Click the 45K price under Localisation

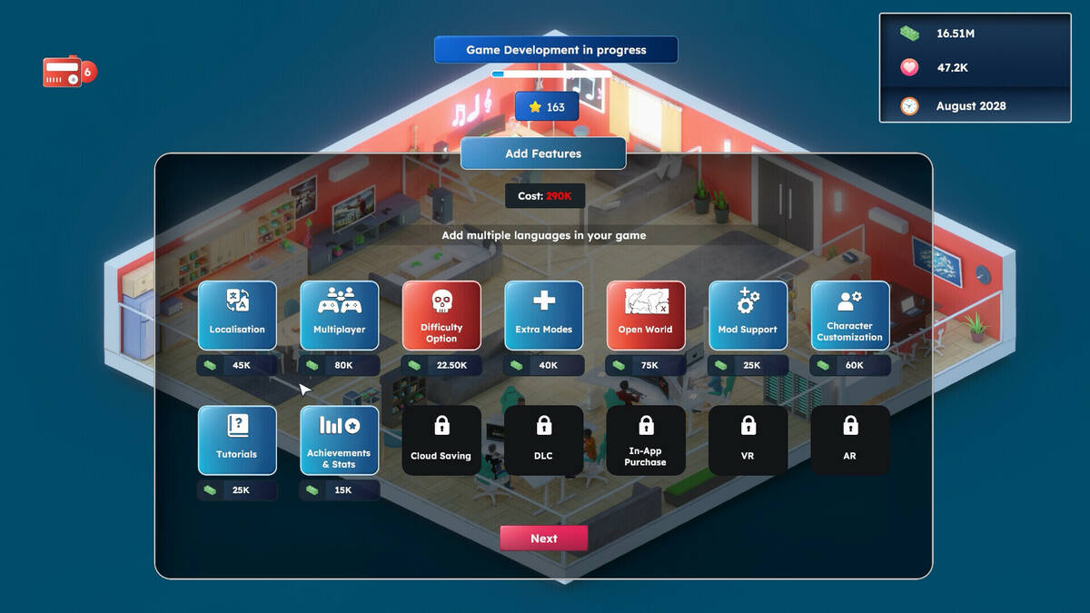click(237, 365)
